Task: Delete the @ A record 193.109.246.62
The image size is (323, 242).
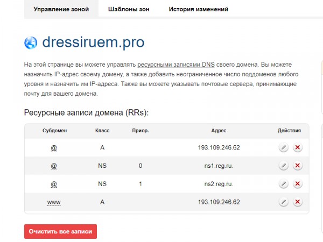Action: [x=298, y=147]
